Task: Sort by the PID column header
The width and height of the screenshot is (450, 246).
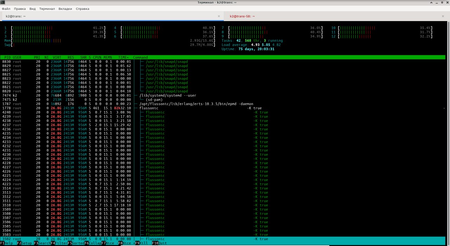Action: (x=7, y=57)
